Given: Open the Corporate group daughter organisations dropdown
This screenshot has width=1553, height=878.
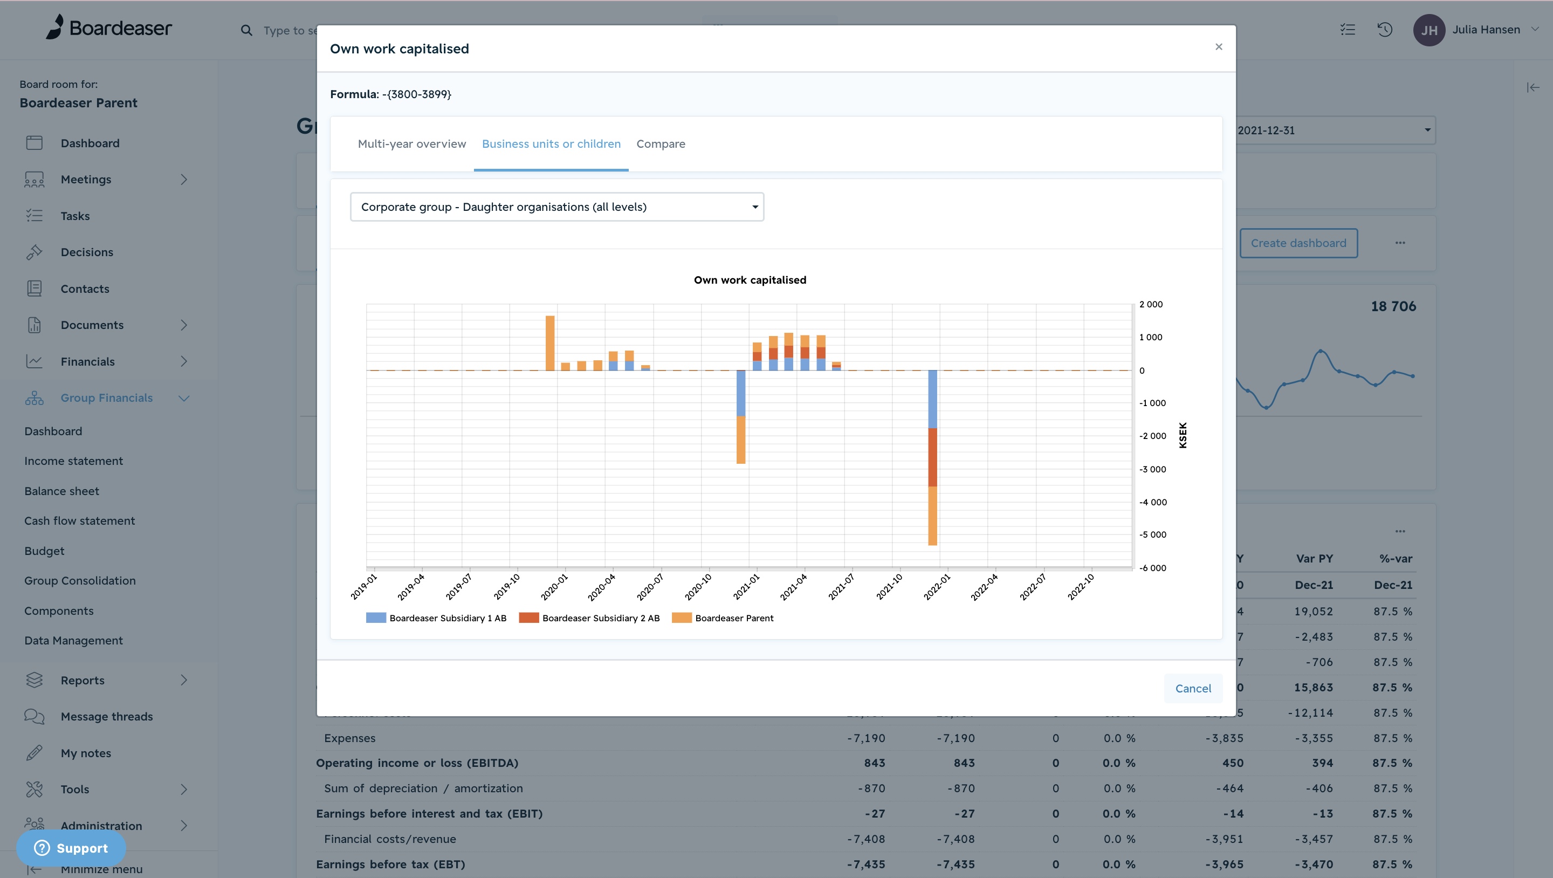Looking at the screenshot, I should click(557, 207).
